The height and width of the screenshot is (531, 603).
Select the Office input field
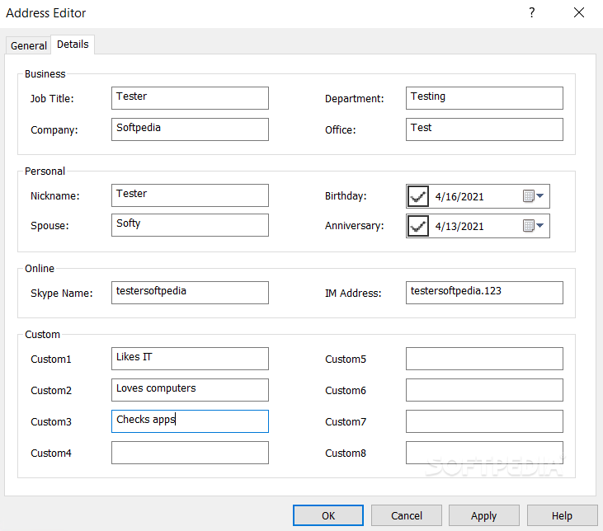point(484,129)
